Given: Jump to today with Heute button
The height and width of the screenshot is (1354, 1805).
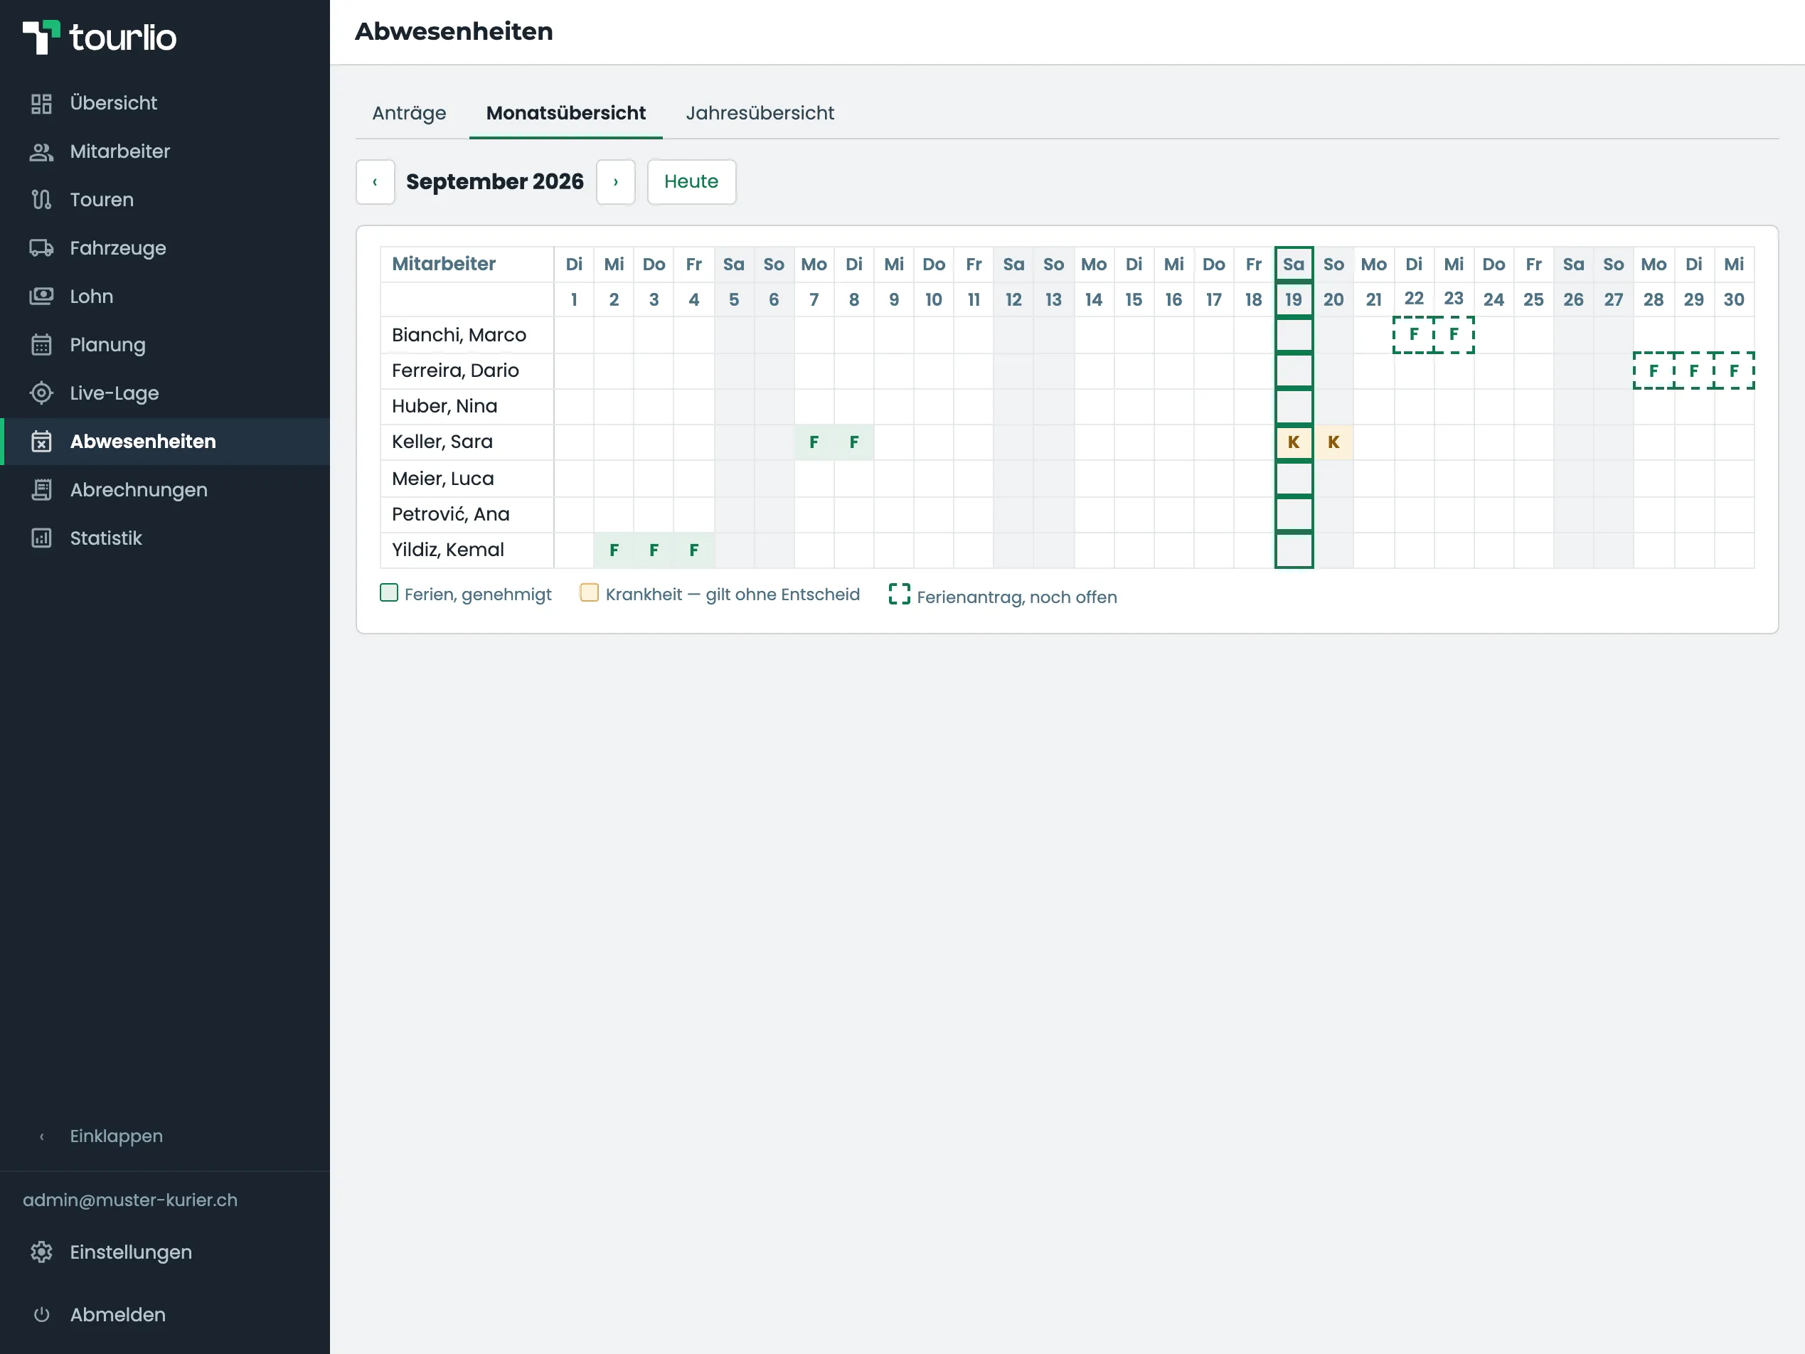Looking at the screenshot, I should (691, 181).
